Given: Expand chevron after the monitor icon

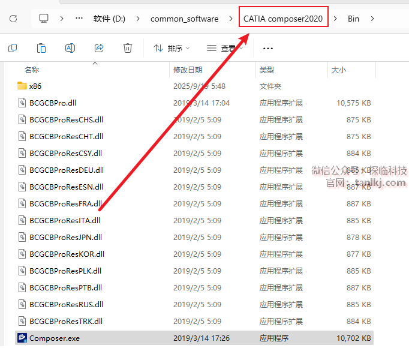Looking at the screenshot, I should (x=62, y=19).
